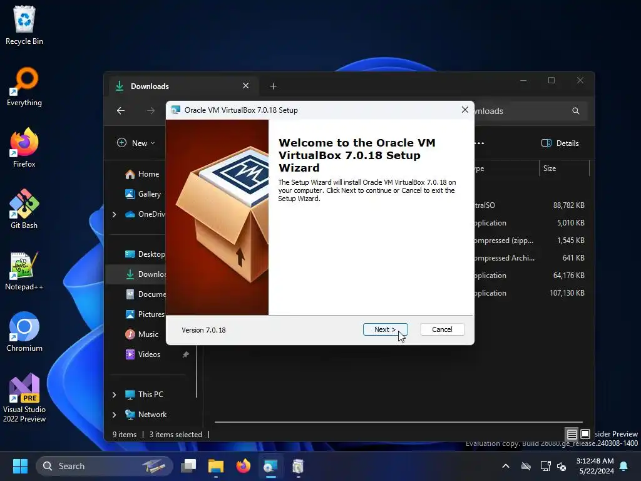Close the VirtualBox Setup dialog

465,110
